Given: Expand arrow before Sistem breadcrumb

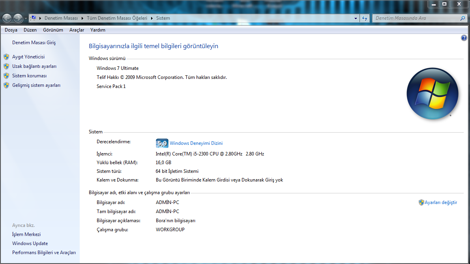Looking at the screenshot, I should [x=152, y=18].
